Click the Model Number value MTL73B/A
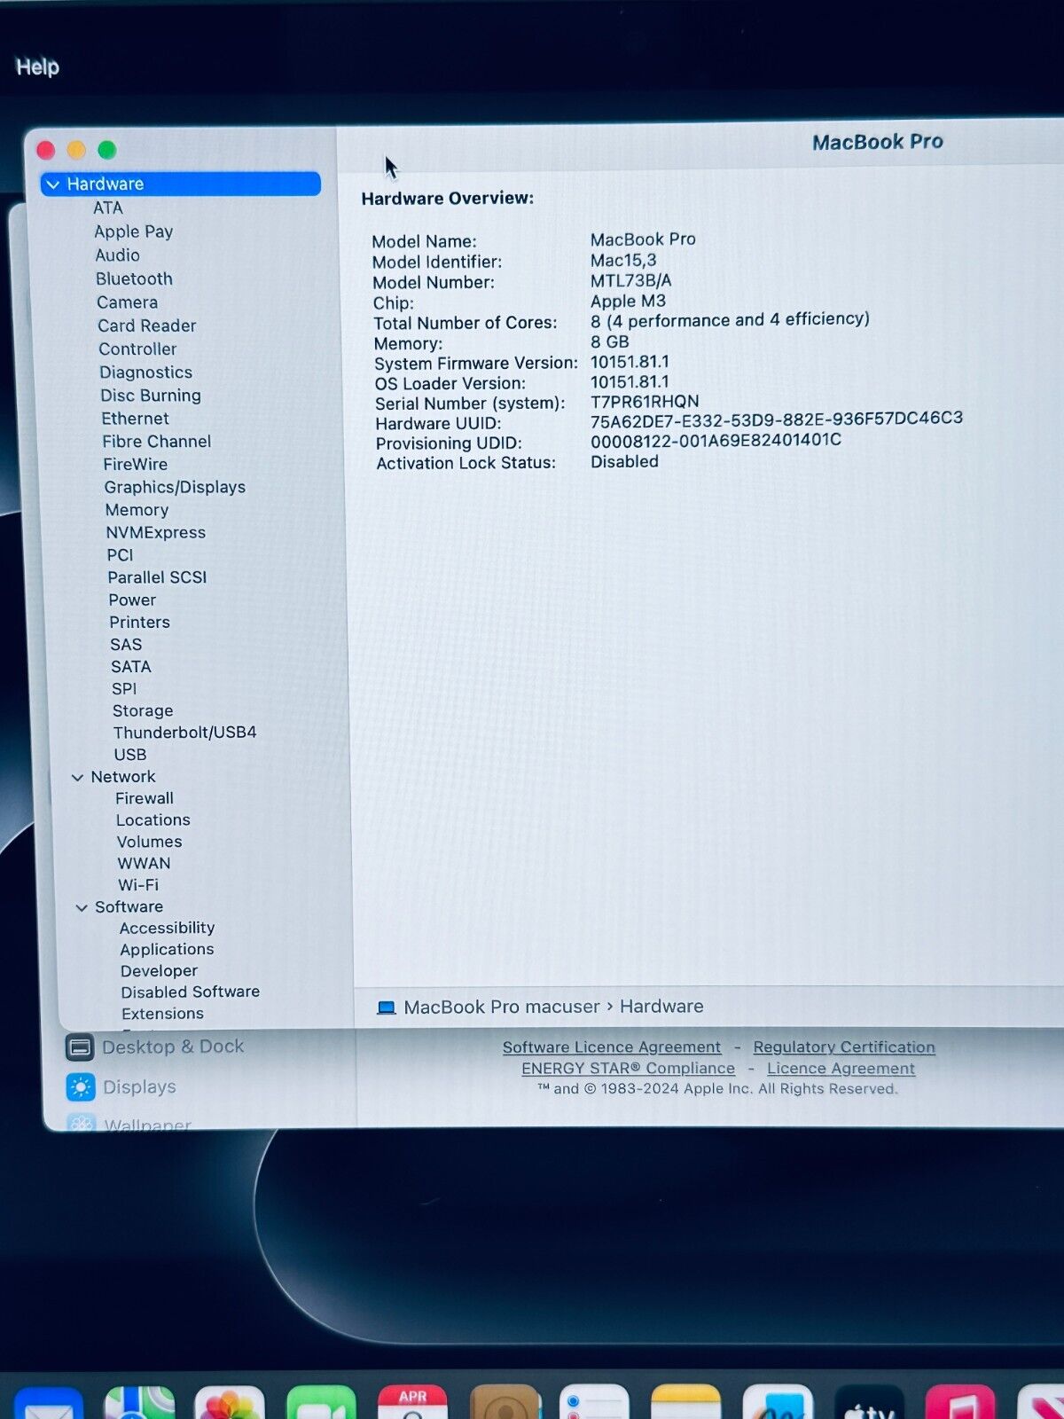Viewport: 1064px width, 1419px height. tap(631, 281)
